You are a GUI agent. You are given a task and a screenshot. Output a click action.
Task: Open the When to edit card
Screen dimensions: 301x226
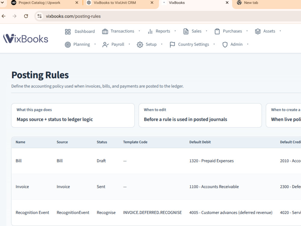200,115
